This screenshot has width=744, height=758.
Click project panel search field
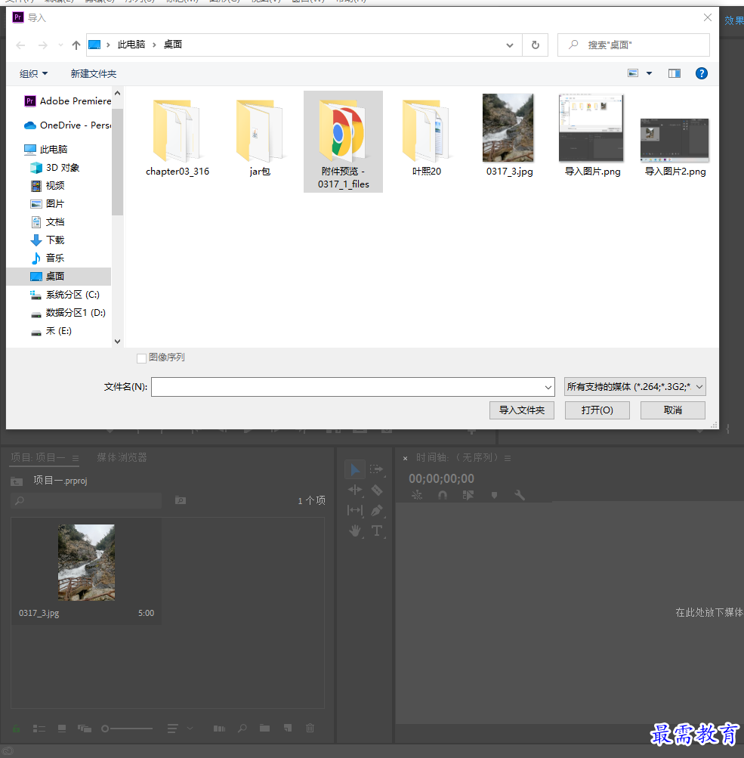coord(86,500)
